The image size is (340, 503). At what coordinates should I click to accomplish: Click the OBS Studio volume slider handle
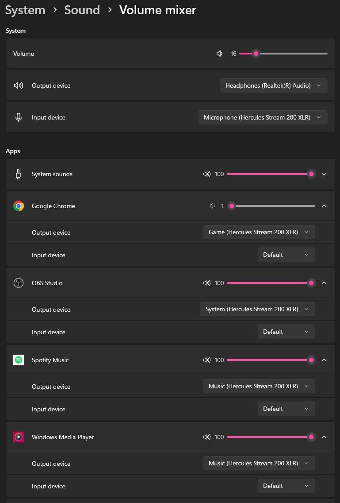pos(311,283)
